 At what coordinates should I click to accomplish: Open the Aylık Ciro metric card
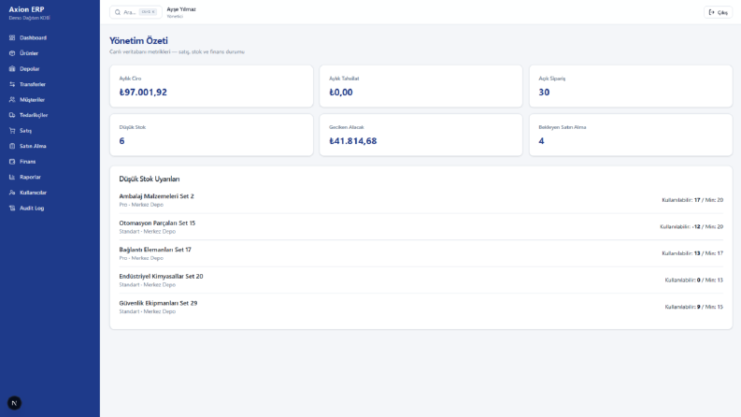click(x=211, y=86)
